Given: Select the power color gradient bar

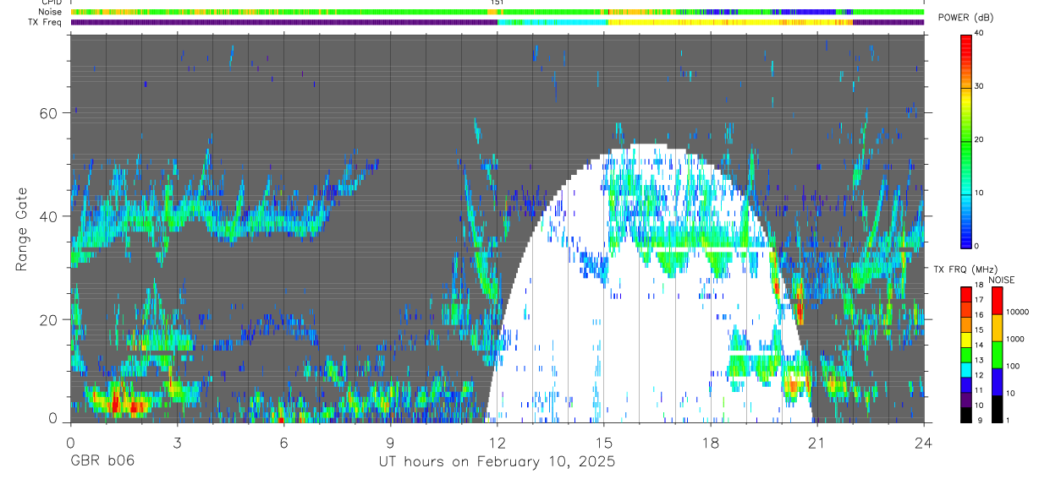Looking at the screenshot, I should (966, 140).
